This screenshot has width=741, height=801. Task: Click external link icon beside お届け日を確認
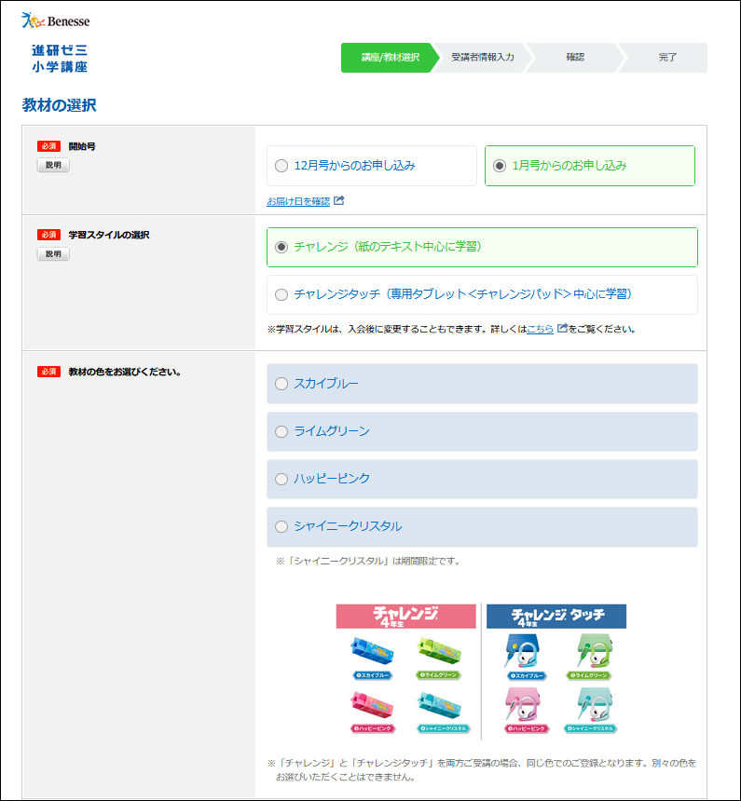coord(339,200)
